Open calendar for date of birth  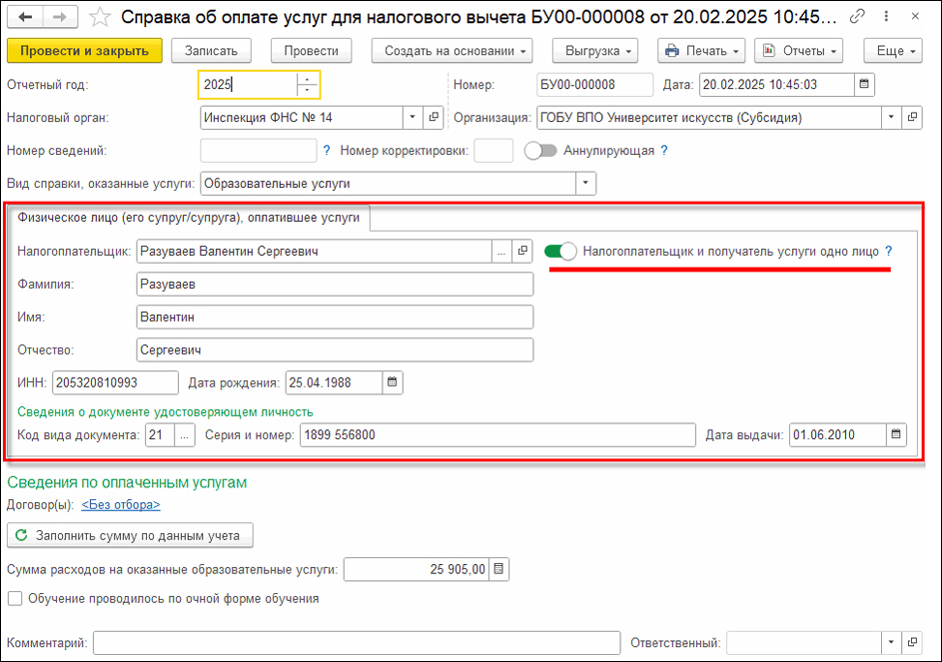click(x=393, y=382)
